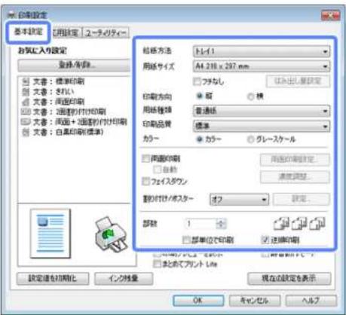
Task: Click the printer illustration icon
Action: point(111,234)
